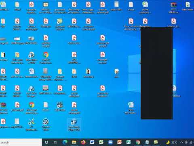Viewport: 194px width, 146px height.
Task: Launch the Mini Video Player shortcut
Action: [74, 125]
